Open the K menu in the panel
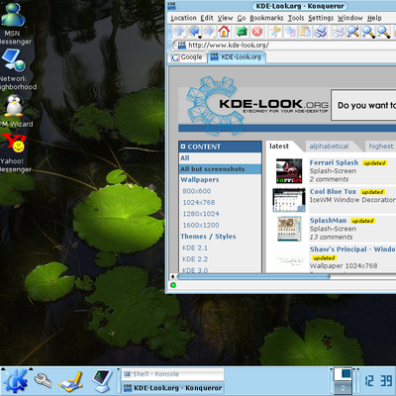 [15, 381]
